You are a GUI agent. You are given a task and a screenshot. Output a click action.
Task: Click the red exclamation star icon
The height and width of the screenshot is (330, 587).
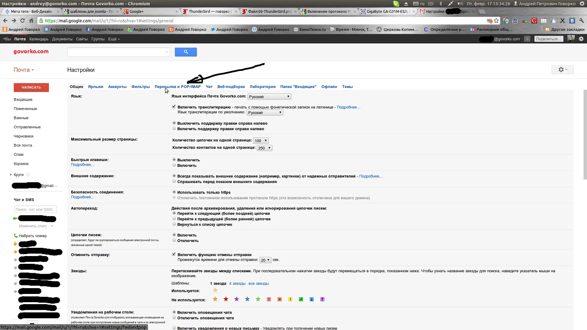[269, 299]
